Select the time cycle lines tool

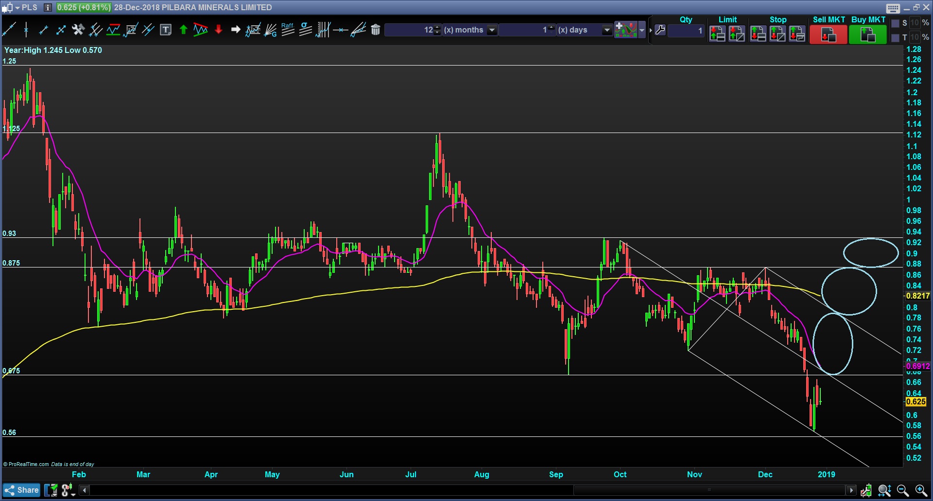click(323, 30)
